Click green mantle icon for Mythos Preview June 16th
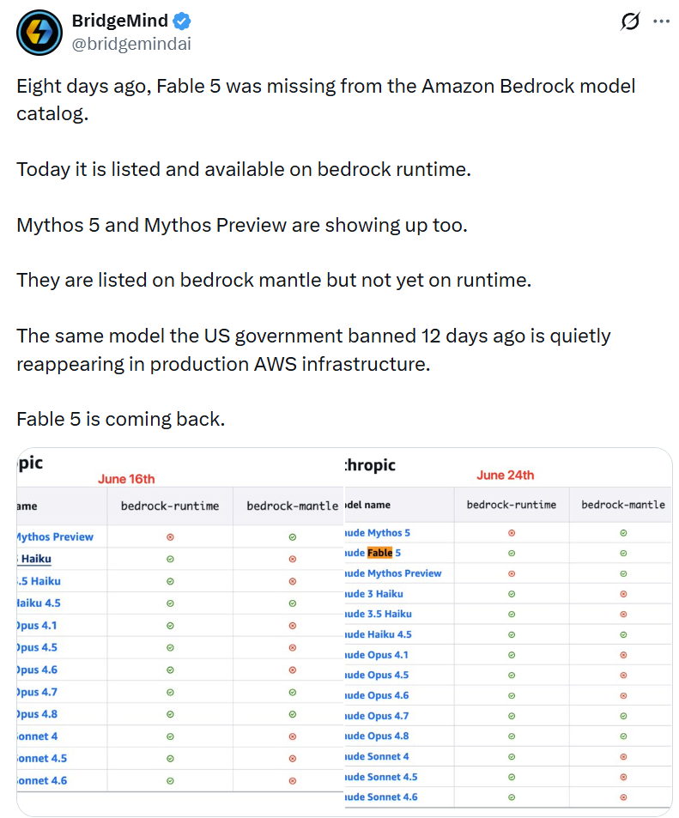 click(292, 536)
